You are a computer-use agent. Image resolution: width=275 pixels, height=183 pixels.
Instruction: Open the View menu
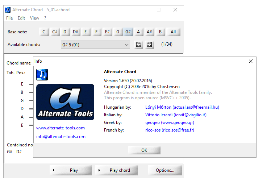(x=34, y=18)
